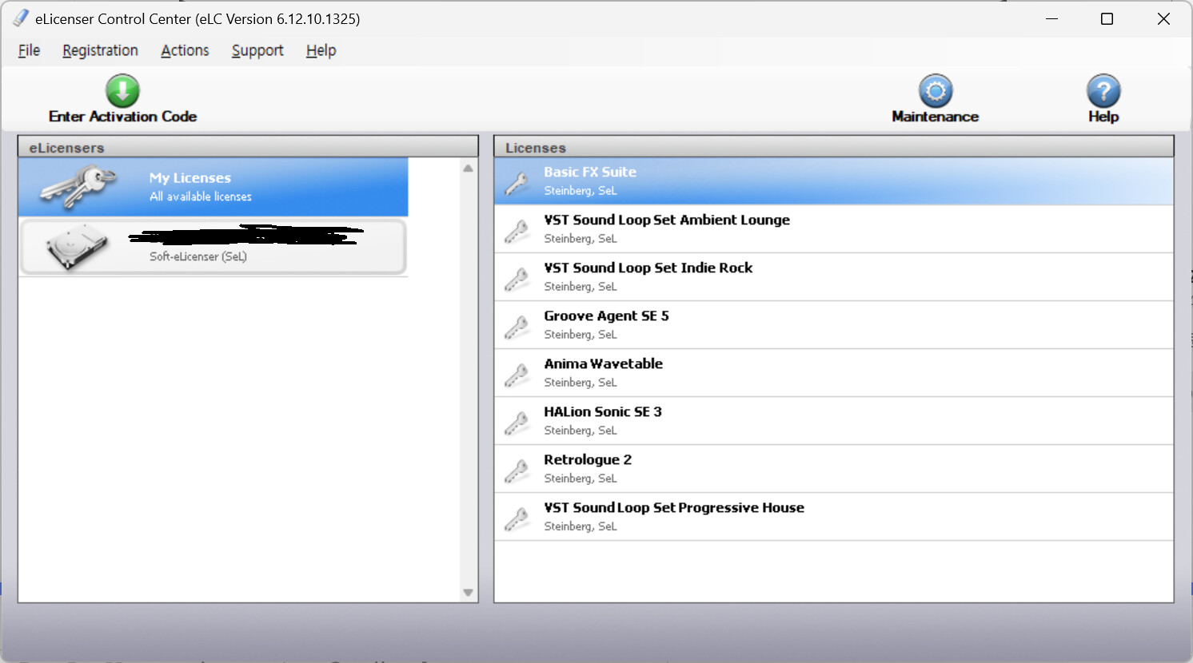Screen dimensions: 1193x663
Task: Open the Maintenance gear icon
Action: [936, 91]
